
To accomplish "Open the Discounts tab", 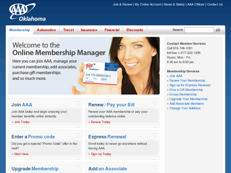I will (135, 30).
